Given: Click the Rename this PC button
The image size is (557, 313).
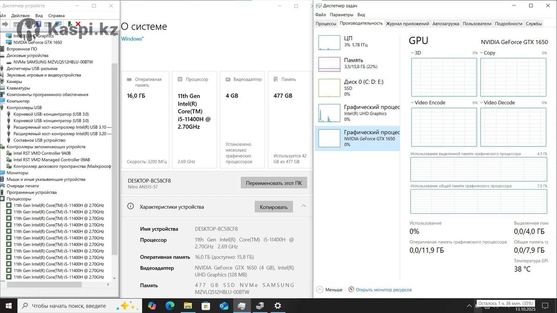Looking at the screenshot, I should [273, 183].
